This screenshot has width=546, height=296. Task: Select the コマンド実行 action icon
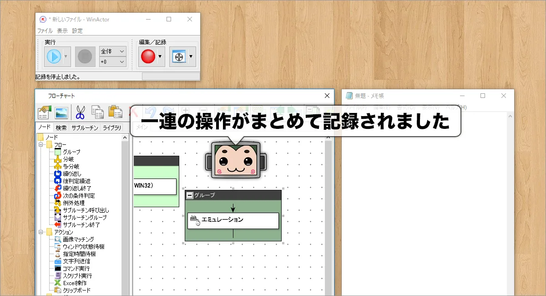pyautogui.click(x=58, y=268)
